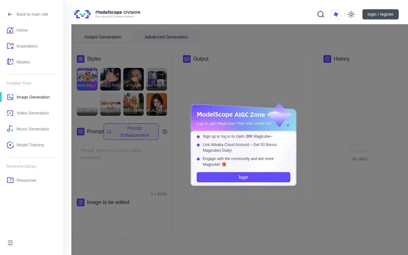Open the Home sidebar icon
The width and height of the screenshot is (408, 255).
click(10, 30)
